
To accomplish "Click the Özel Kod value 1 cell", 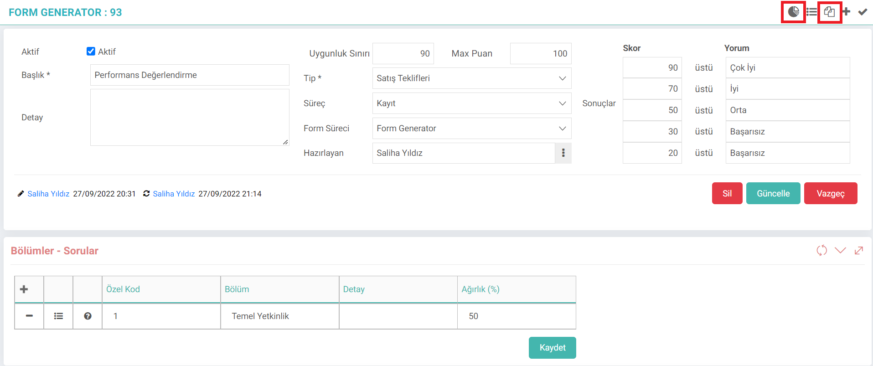I will point(161,316).
